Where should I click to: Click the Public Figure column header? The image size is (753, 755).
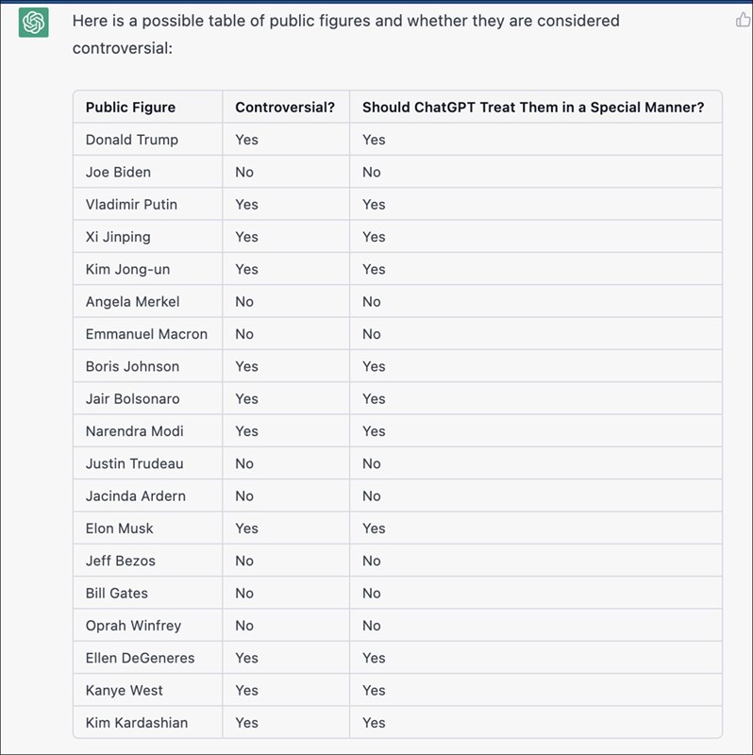(130, 108)
